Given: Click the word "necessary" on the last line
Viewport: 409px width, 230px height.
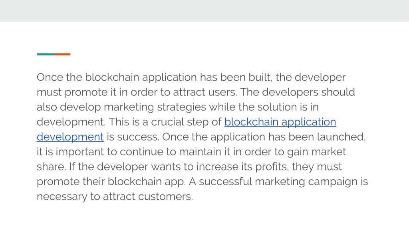Looking at the screenshot, I should (62, 196).
